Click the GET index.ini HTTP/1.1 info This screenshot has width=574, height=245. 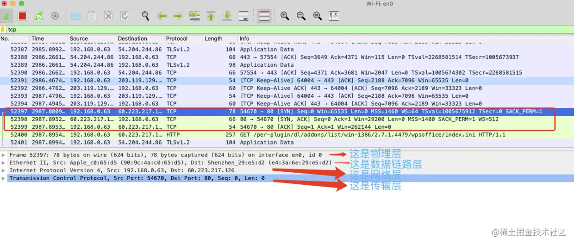coord(373,135)
